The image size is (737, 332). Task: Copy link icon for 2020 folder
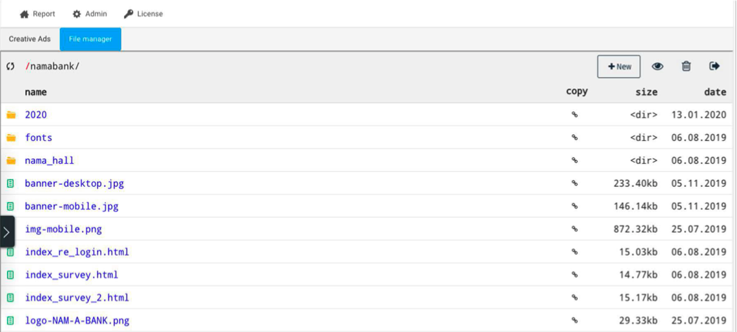pos(574,114)
